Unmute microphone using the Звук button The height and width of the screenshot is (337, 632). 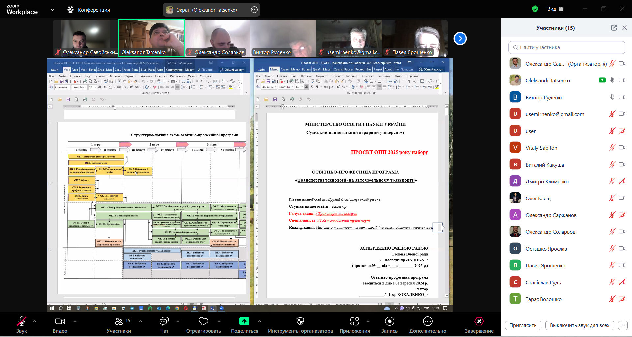[22, 321]
